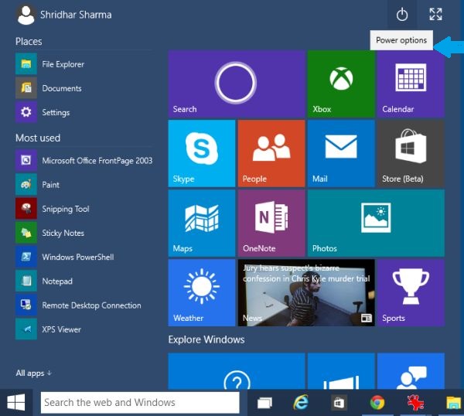Screen dimensions: 464x416
Task: Open Settings in Places list
Action: click(84, 112)
